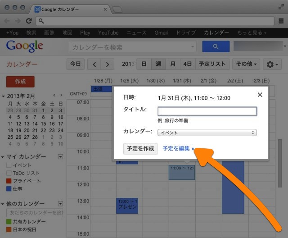The width and height of the screenshot is (288, 238).
Task: Open the 他のカレンダー options dropdown
Action: point(60,204)
